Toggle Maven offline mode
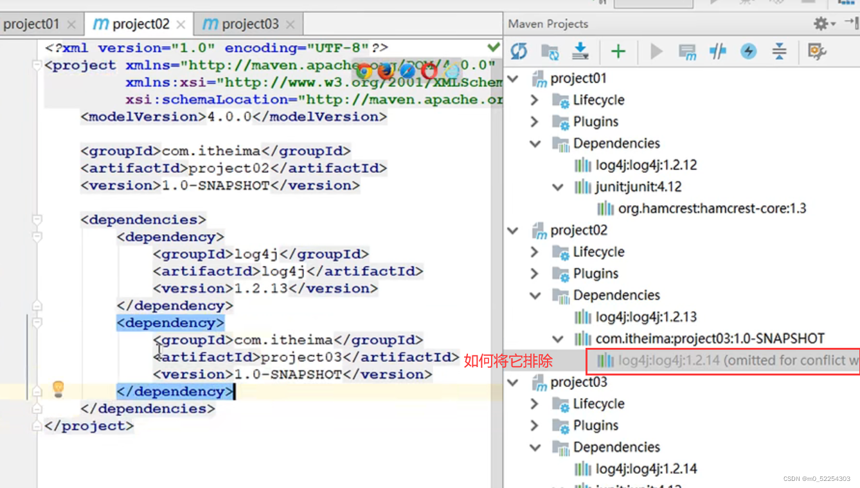 tap(718, 51)
